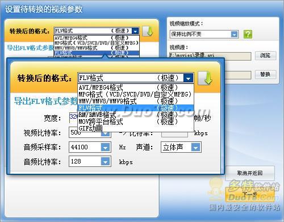
Task: Open the green question mark help icon
Action: pos(248,34)
